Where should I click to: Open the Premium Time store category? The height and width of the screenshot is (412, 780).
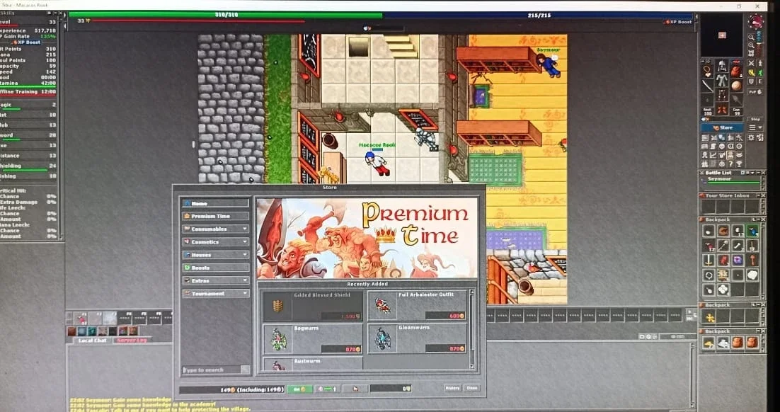[x=215, y=216]
